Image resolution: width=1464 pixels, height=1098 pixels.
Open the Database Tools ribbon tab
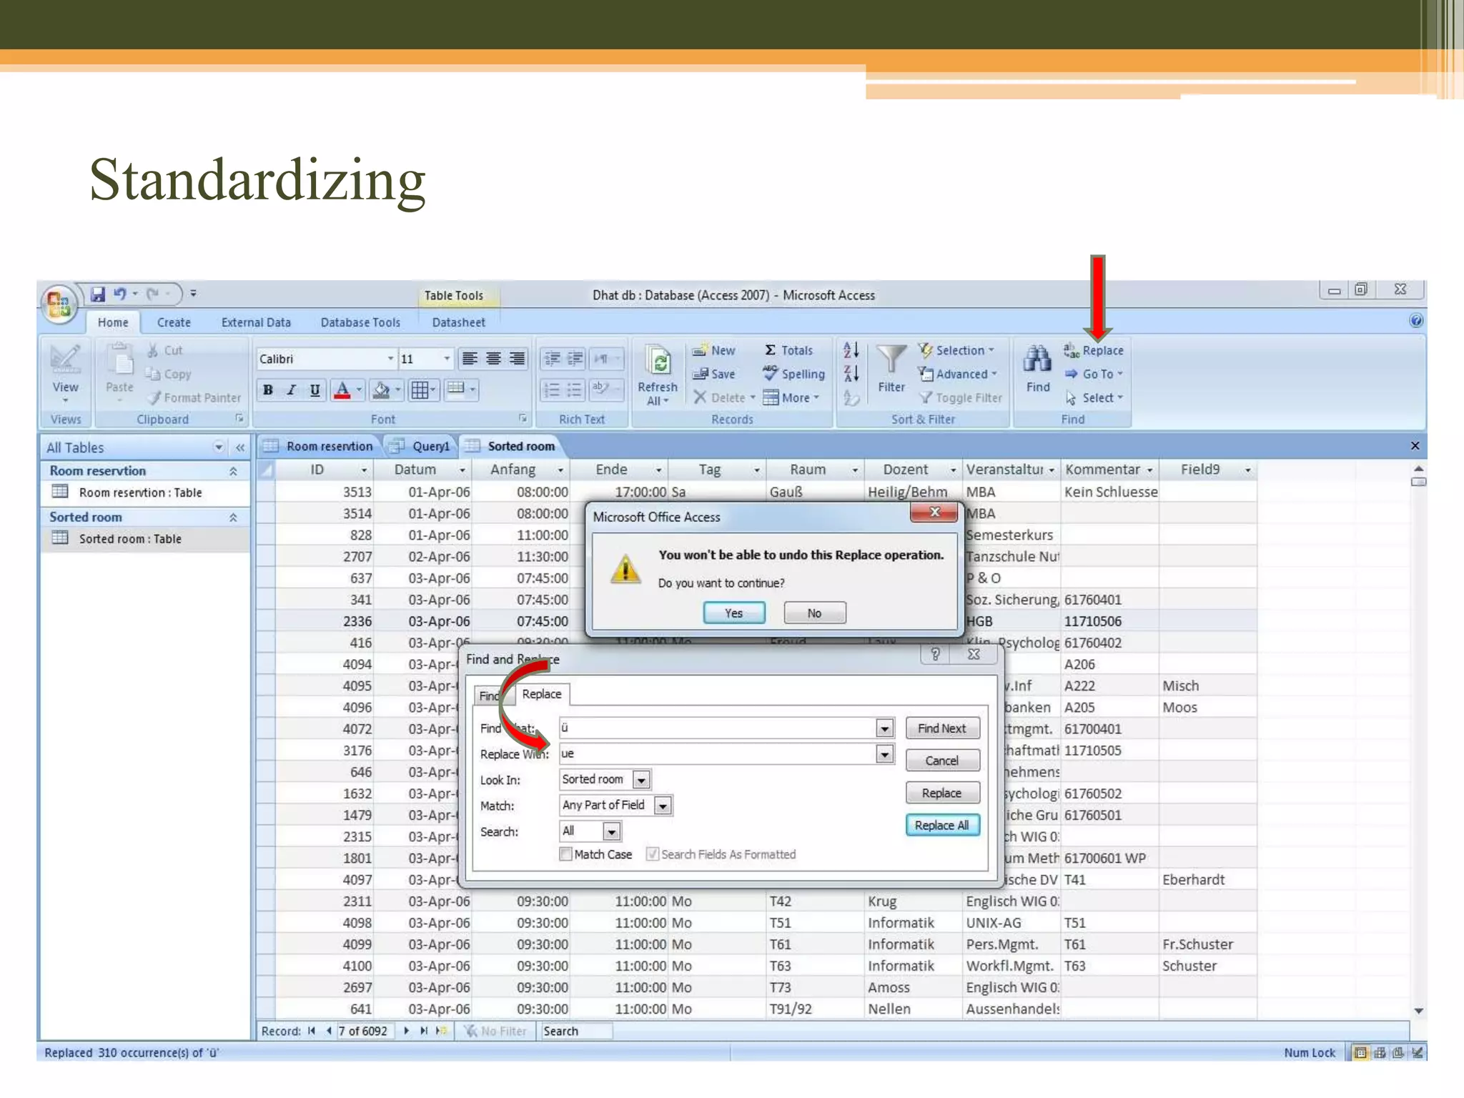click(x=360, y=322)
